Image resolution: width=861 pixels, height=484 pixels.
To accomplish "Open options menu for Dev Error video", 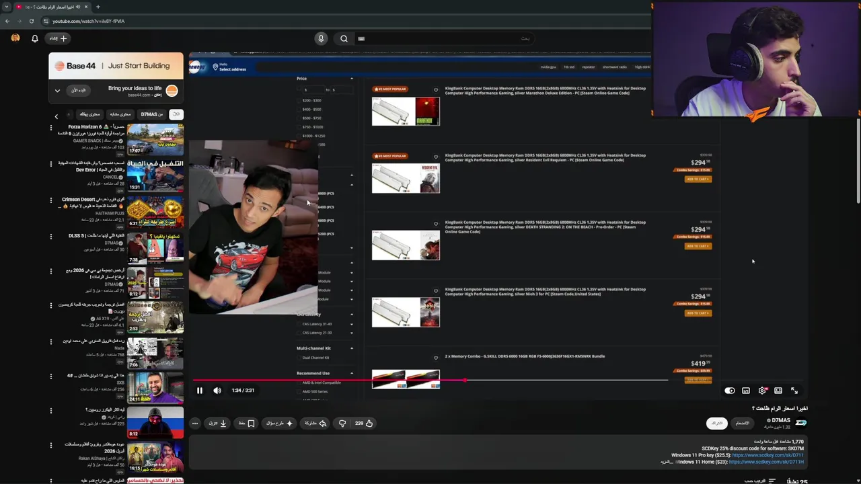I will coord(51,164).
